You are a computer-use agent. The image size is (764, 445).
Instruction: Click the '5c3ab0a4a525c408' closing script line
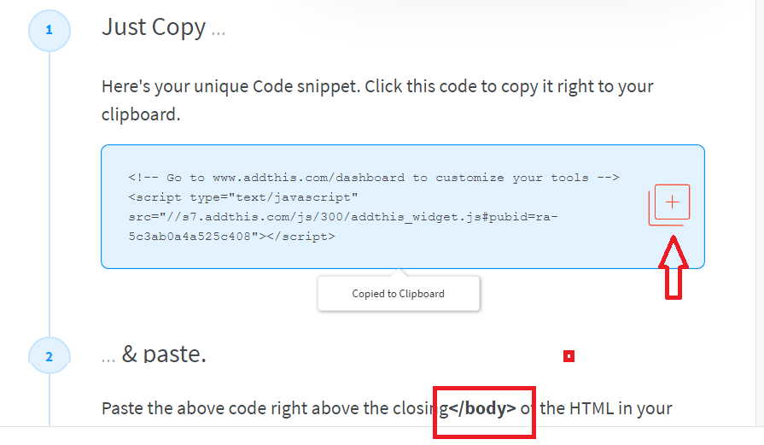[x=232, y=237]
